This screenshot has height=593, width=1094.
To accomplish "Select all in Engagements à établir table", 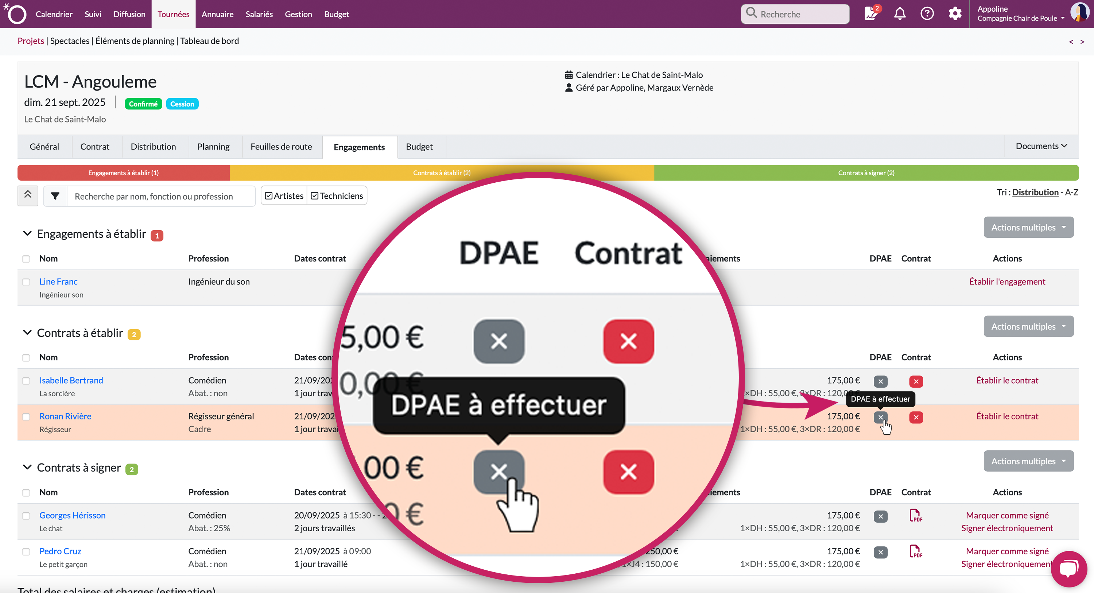I will (26, 259).
